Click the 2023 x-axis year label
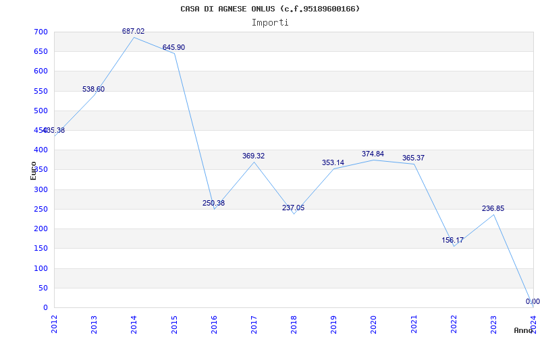 [x=493, y=324]
